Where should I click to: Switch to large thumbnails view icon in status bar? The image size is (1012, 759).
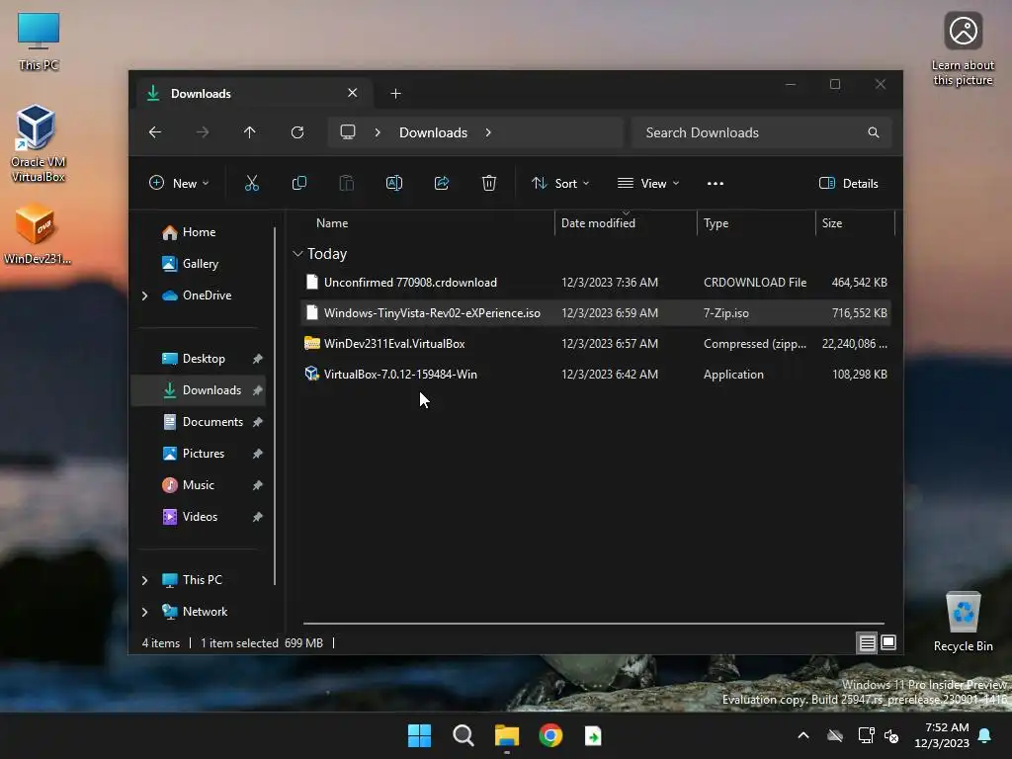[888, 642]
